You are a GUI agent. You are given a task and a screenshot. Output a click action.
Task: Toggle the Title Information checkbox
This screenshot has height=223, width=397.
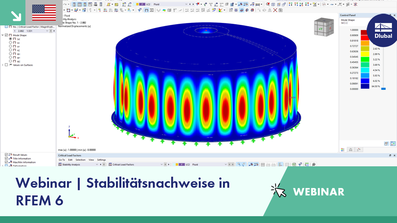click(6, 158)
